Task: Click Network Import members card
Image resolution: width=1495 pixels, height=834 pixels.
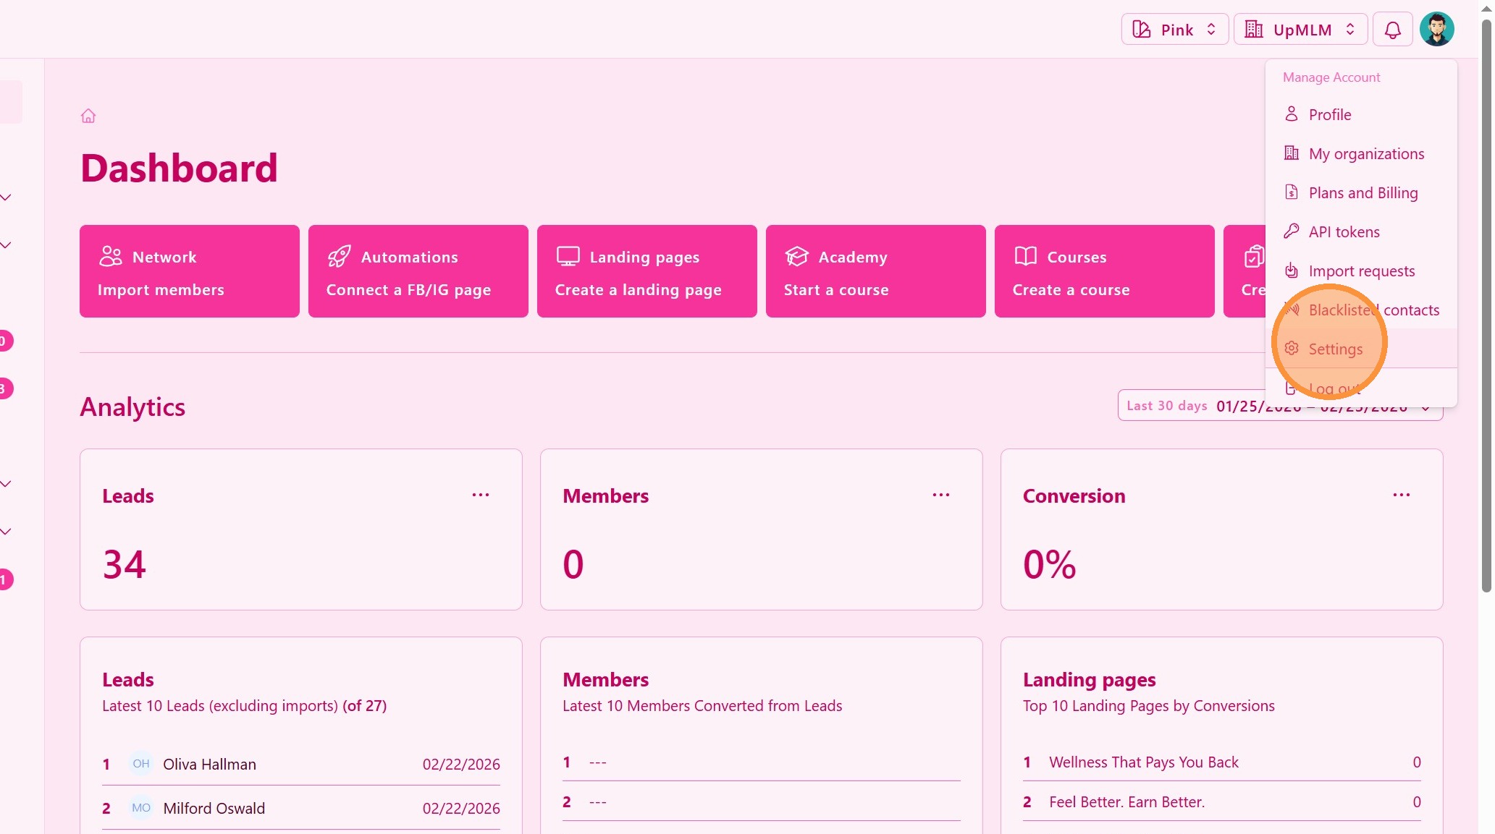Action: click(189, 271)
